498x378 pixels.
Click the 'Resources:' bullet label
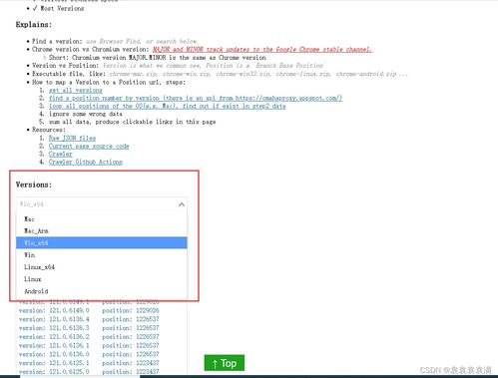(49, 130)
